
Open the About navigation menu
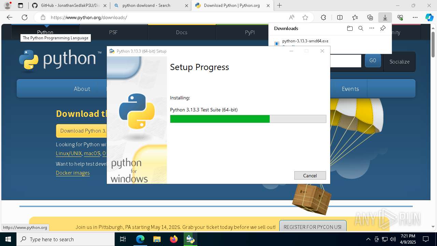pos(82,88)
